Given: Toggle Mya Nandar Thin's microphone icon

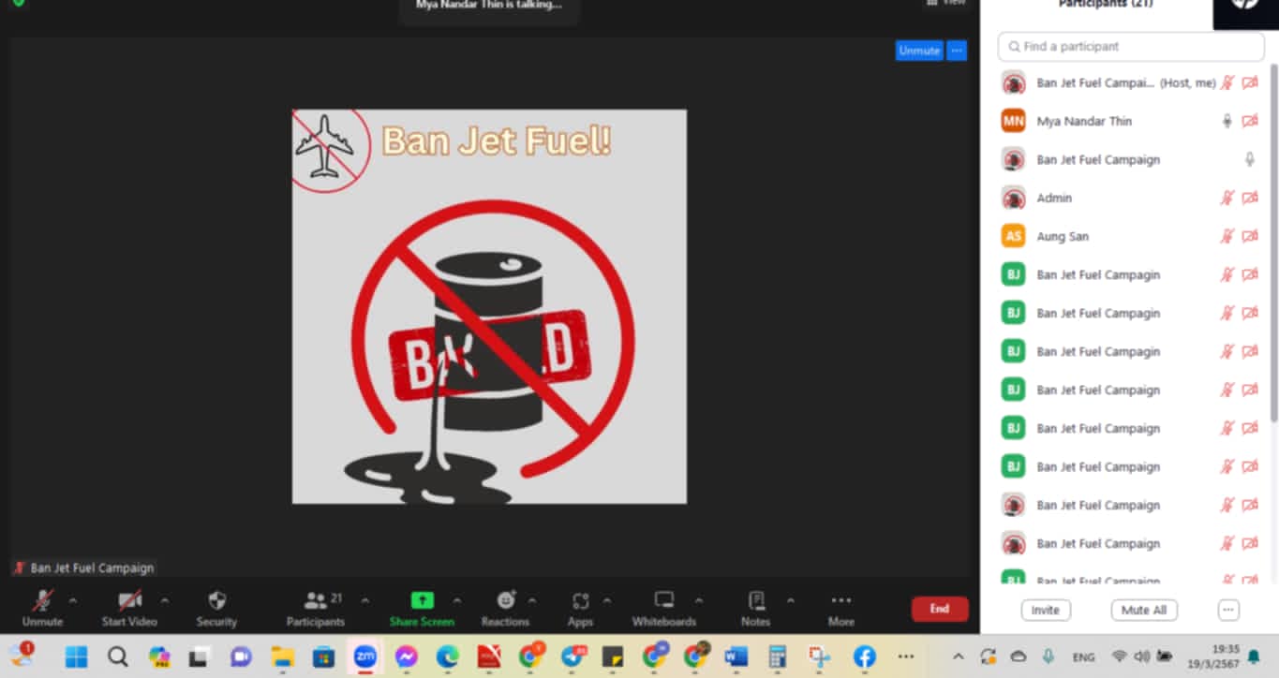Looking at the screenshot, I should (1227, 121).
